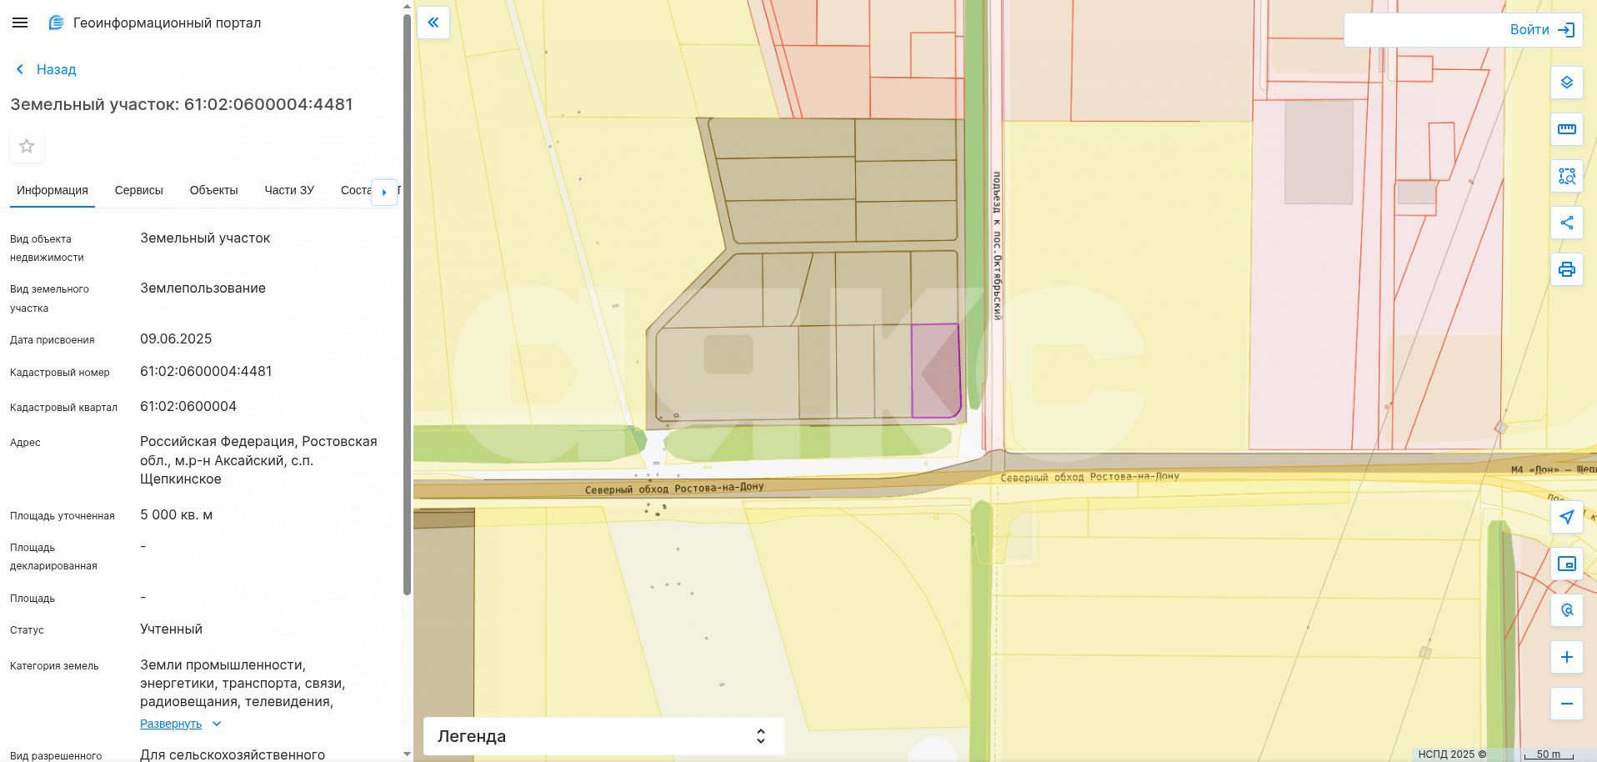Center map on my location
The height and width of the screenshot is (762, 1597).
click(1566, 517)
